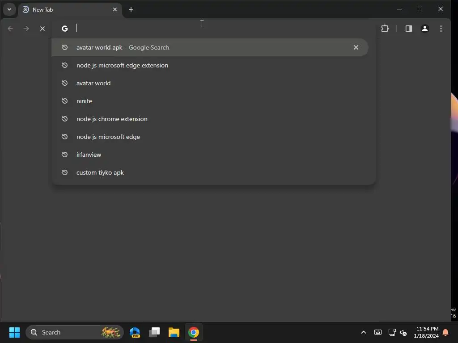Toggle the side panel button
The image size is (458, 343).
pyautogui.click(x=409, y=29)
